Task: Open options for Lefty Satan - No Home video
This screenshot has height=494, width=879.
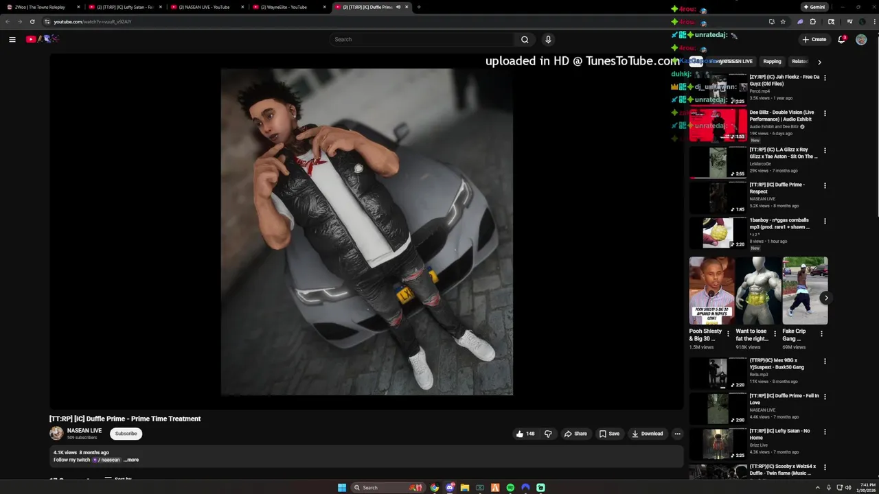Action: tap(825, 432)
